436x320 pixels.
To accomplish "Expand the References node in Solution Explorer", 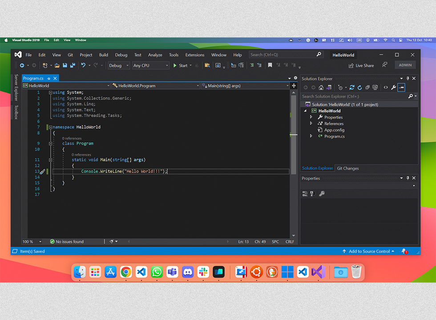I will (311, 124).
